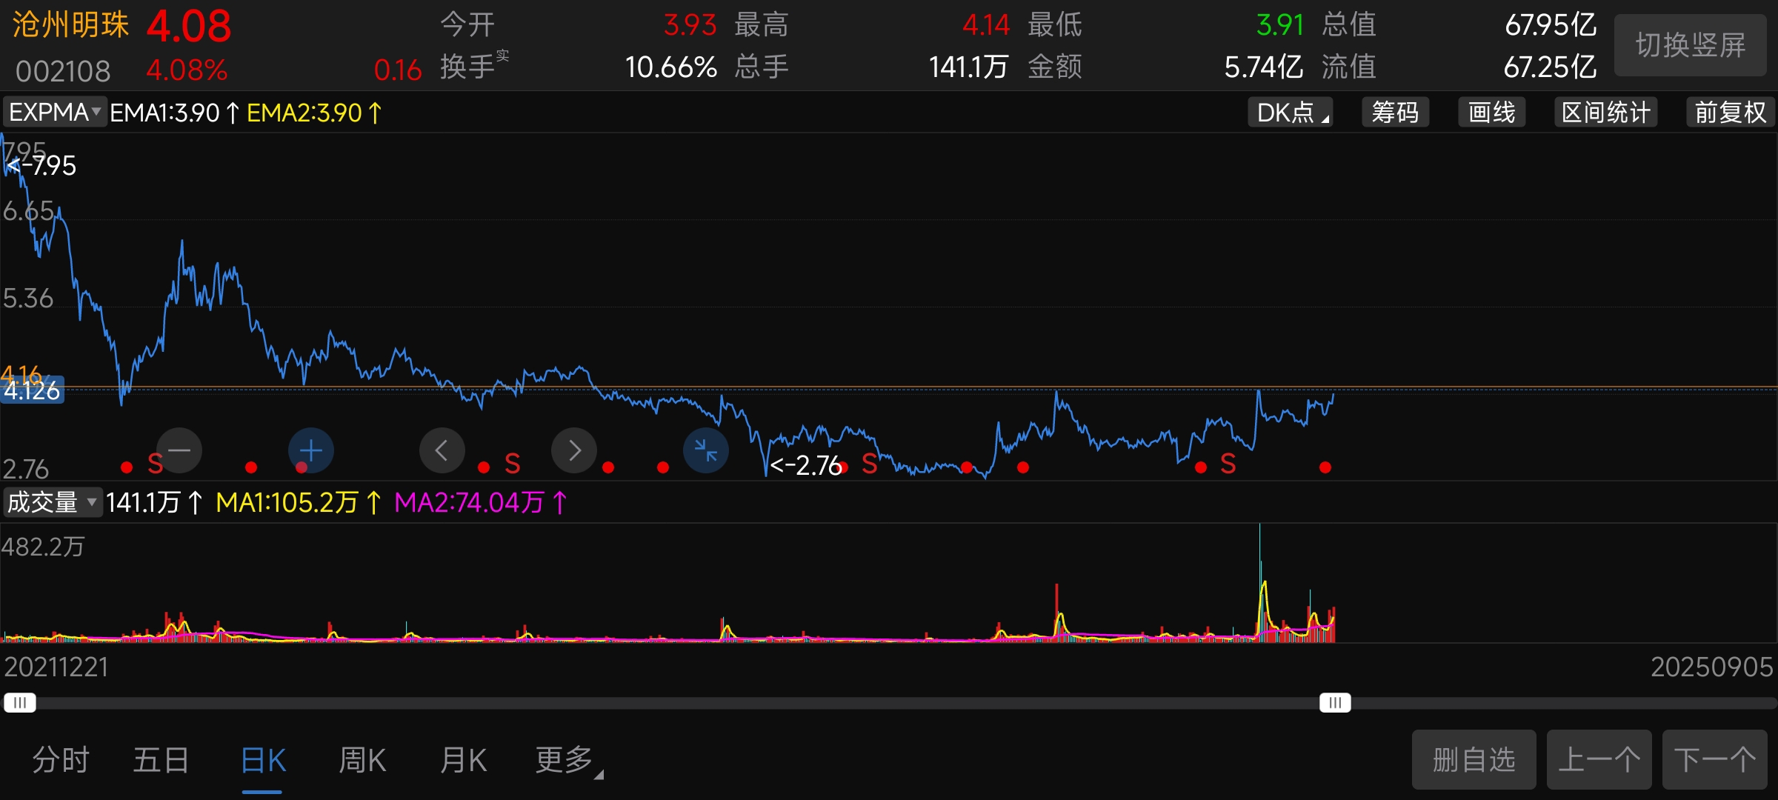This screenshot has width=1778, height=800.
Task: Toggle 前复权 price adjustment
Action: [1731, 113]
